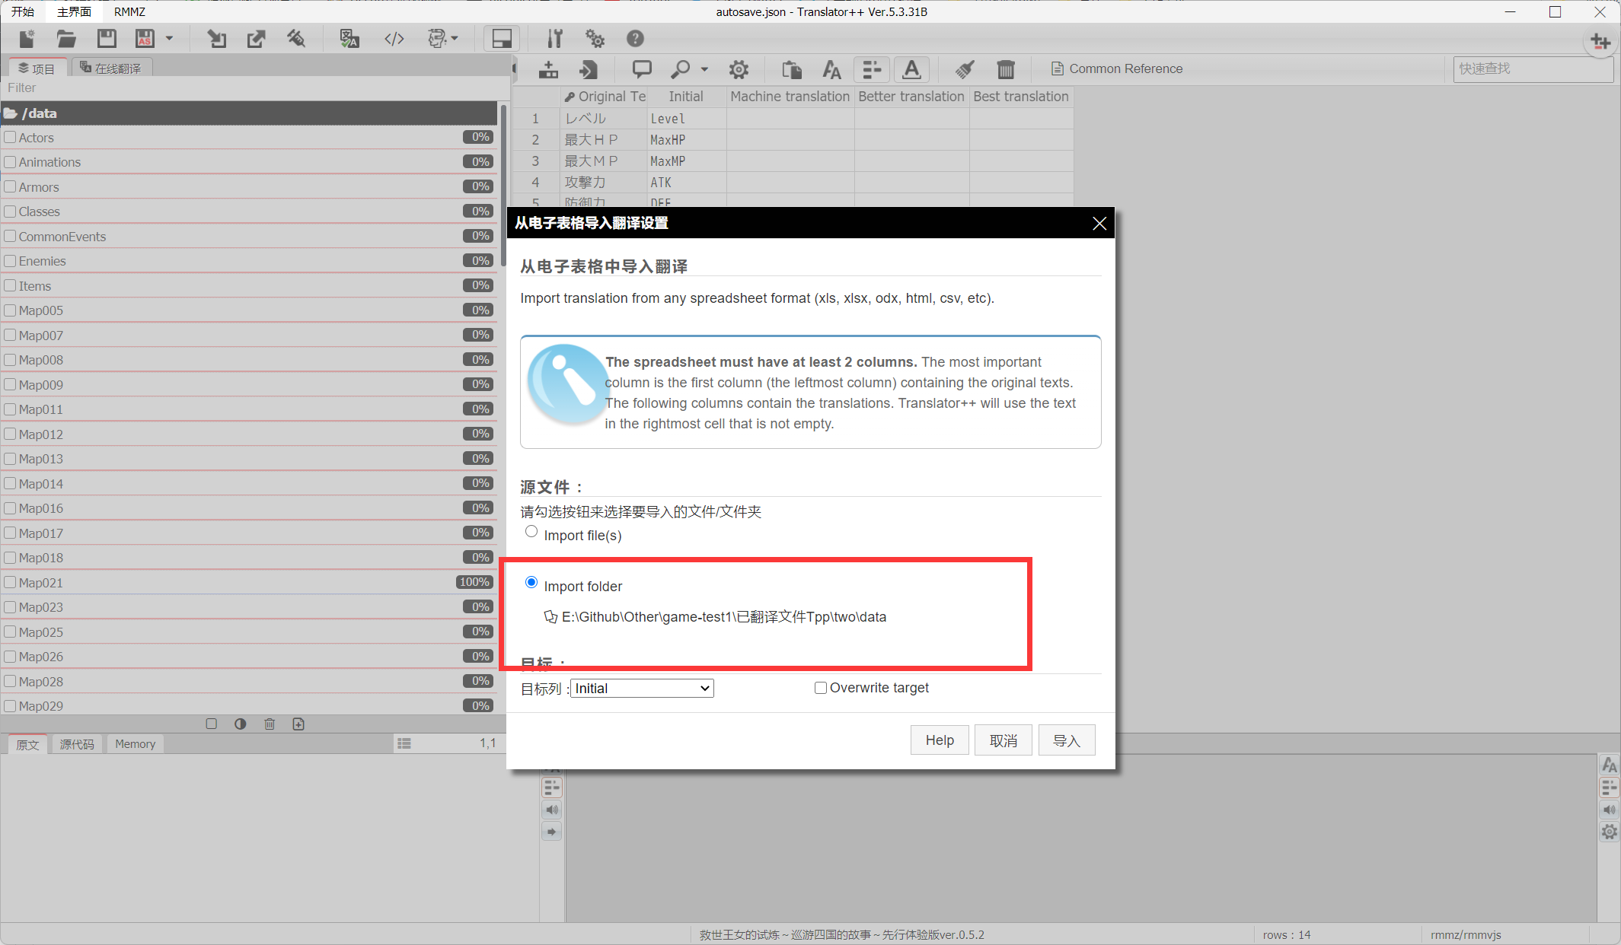
Task: Open the code editor icon
Action: point(394,39)
